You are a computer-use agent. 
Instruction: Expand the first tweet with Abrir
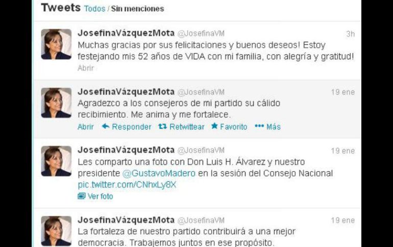point(86,68)
